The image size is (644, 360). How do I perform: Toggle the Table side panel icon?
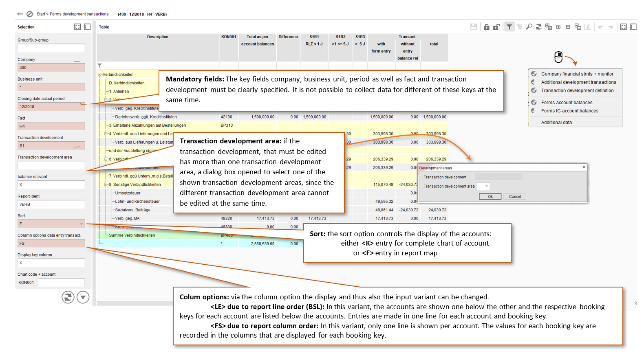coord(633,27)
